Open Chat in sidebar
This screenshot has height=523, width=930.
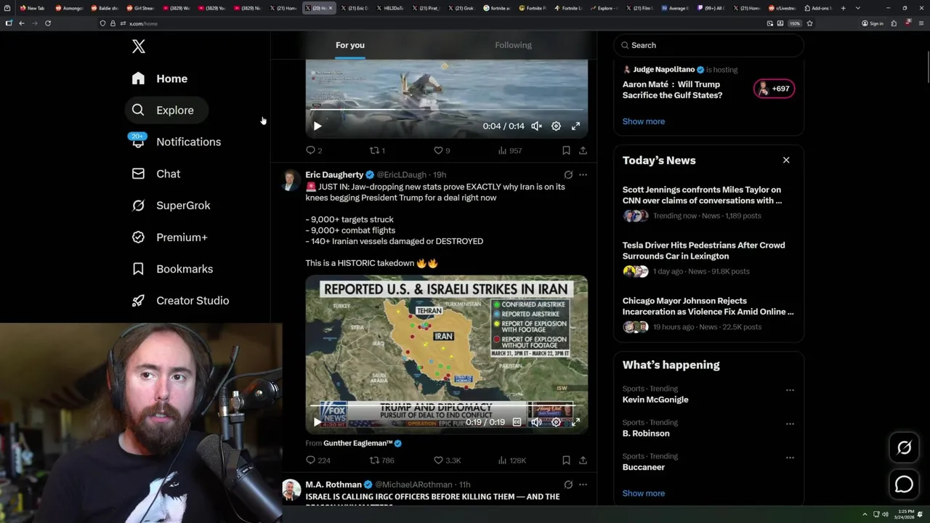point(156,174)
